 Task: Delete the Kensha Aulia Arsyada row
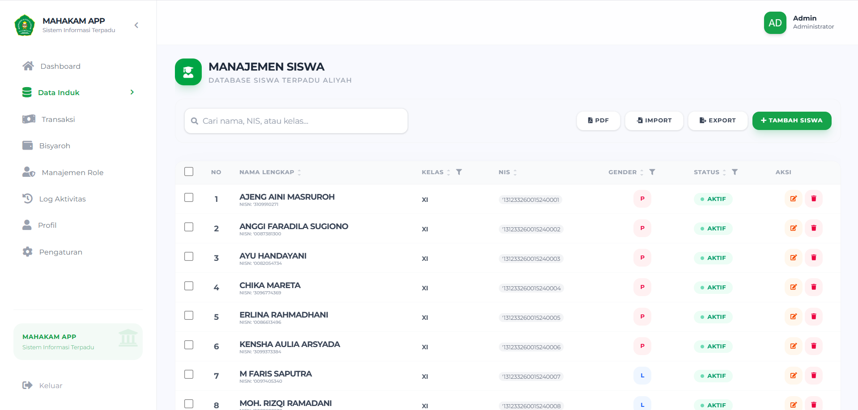click(x=813, y=346)
